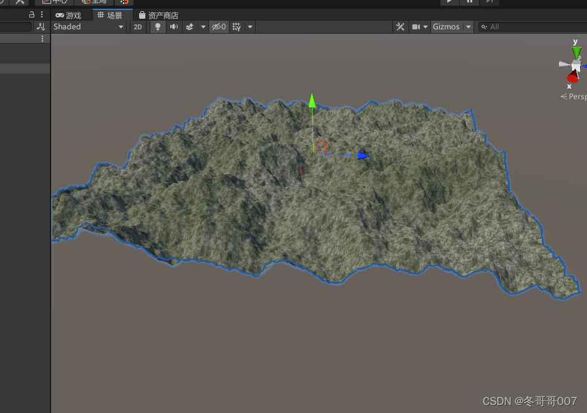
Task: Open the scene overlay tools wrench icon
Action: (x=400, y=26)
